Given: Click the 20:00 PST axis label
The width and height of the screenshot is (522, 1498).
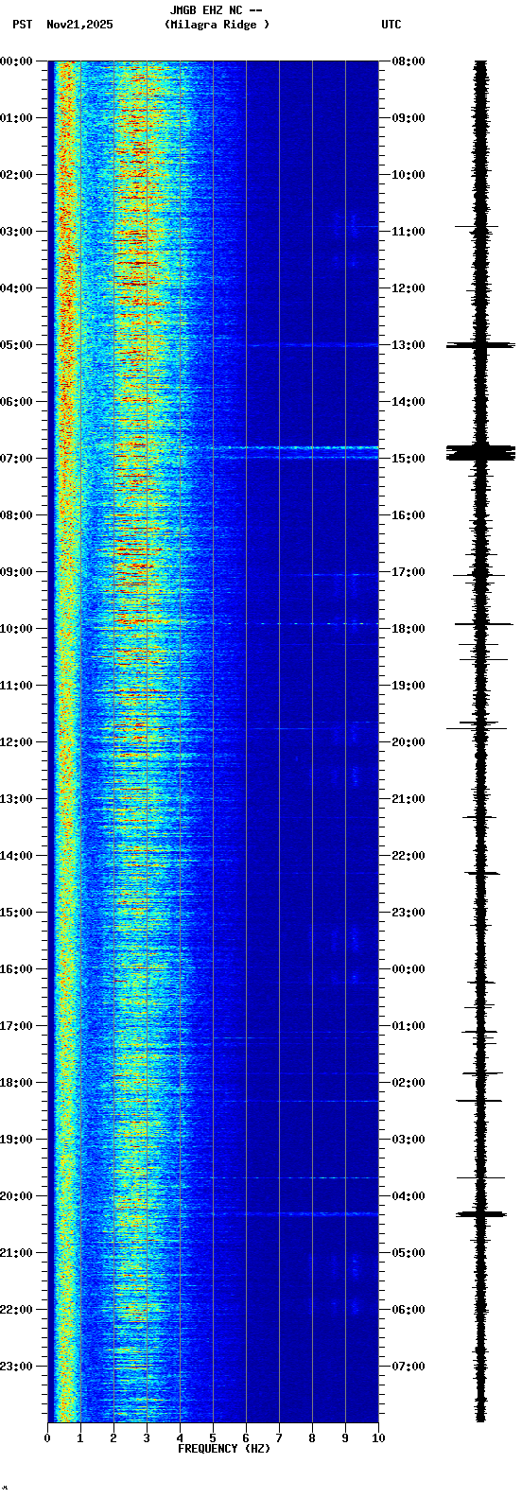Looking at the screenshot, I should (17, 1196).
